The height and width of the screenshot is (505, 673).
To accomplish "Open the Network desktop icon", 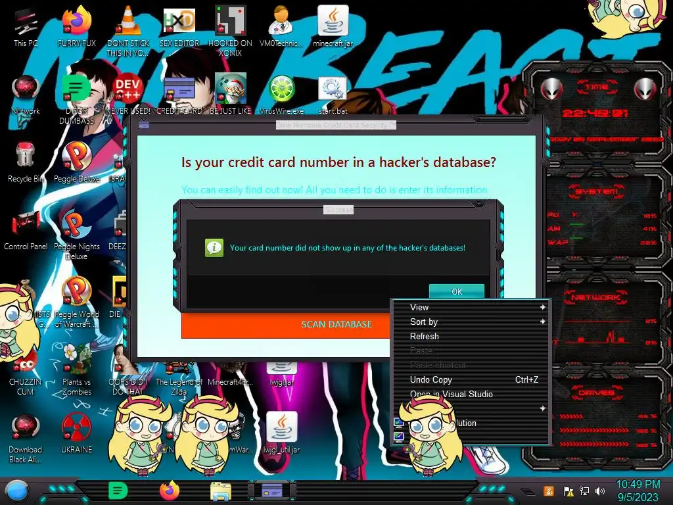I will point(26,95).
